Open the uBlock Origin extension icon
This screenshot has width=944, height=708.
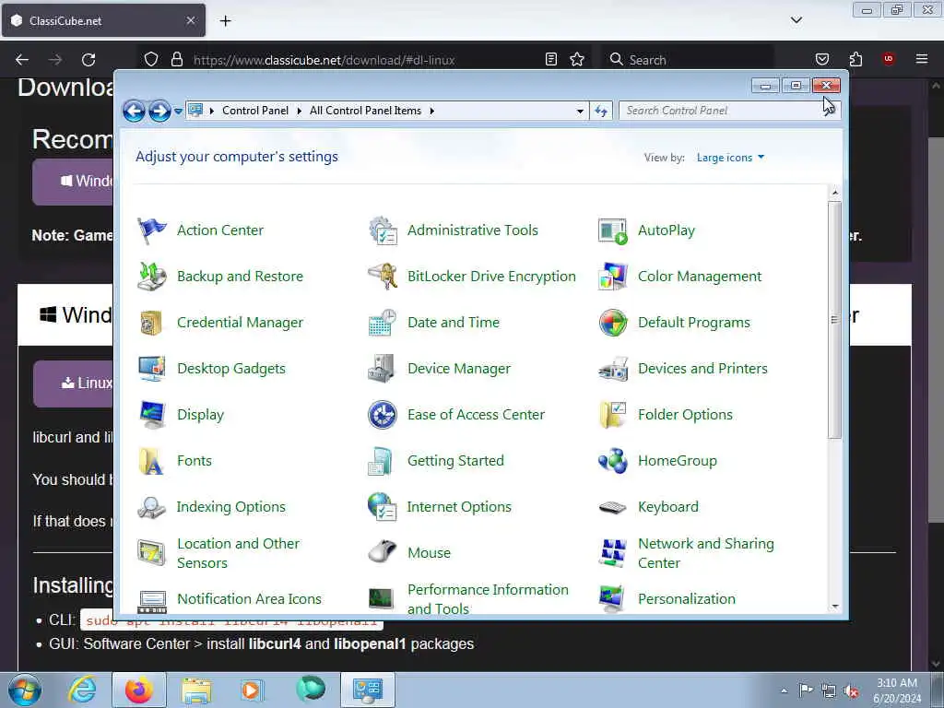tap(889, 59)
